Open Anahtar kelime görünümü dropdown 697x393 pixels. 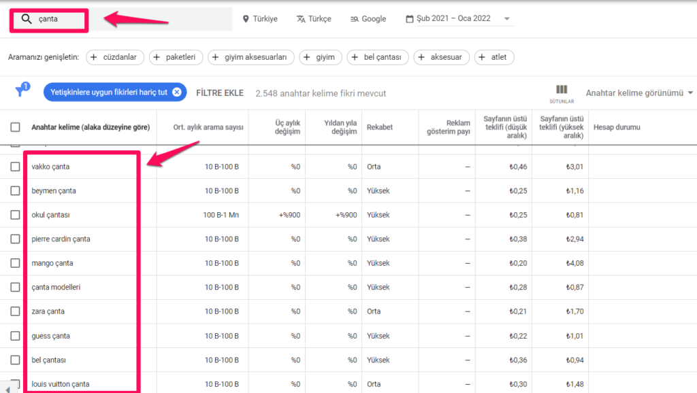[639, 93]
